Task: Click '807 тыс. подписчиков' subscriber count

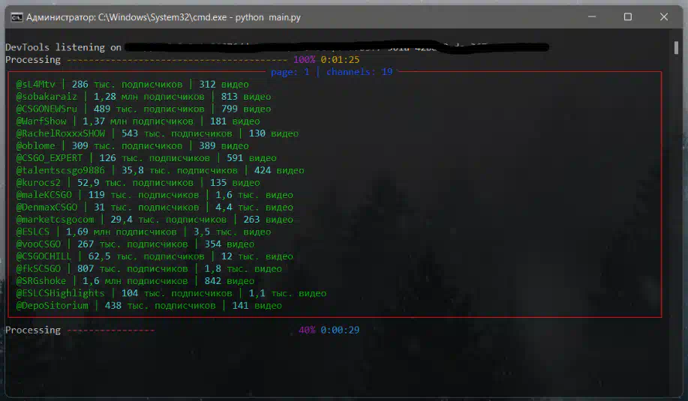Action: tap(133, 268)
